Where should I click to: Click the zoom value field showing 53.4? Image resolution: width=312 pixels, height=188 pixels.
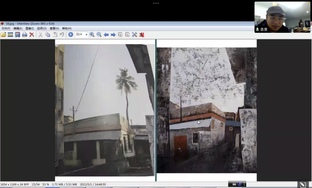(79, 35)
